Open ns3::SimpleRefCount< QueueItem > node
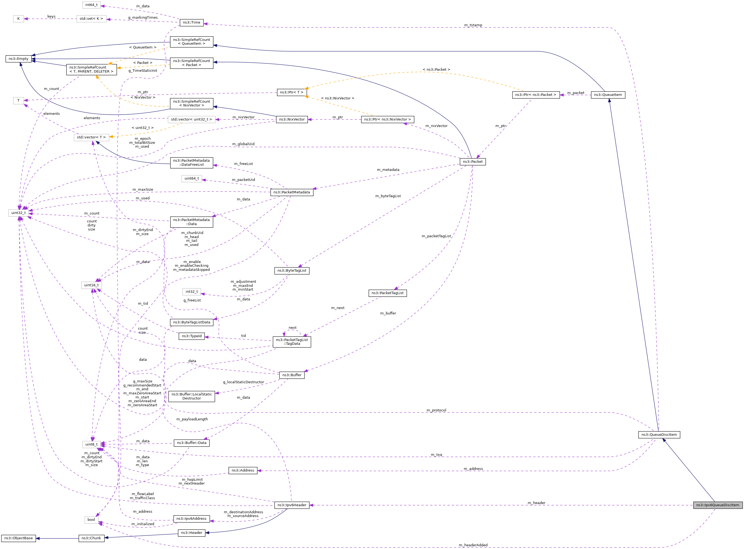This screenshot has width=744, height=549. point(191,41)
